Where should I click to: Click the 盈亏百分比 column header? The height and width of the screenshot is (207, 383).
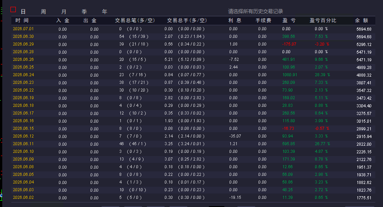point(323,20)
